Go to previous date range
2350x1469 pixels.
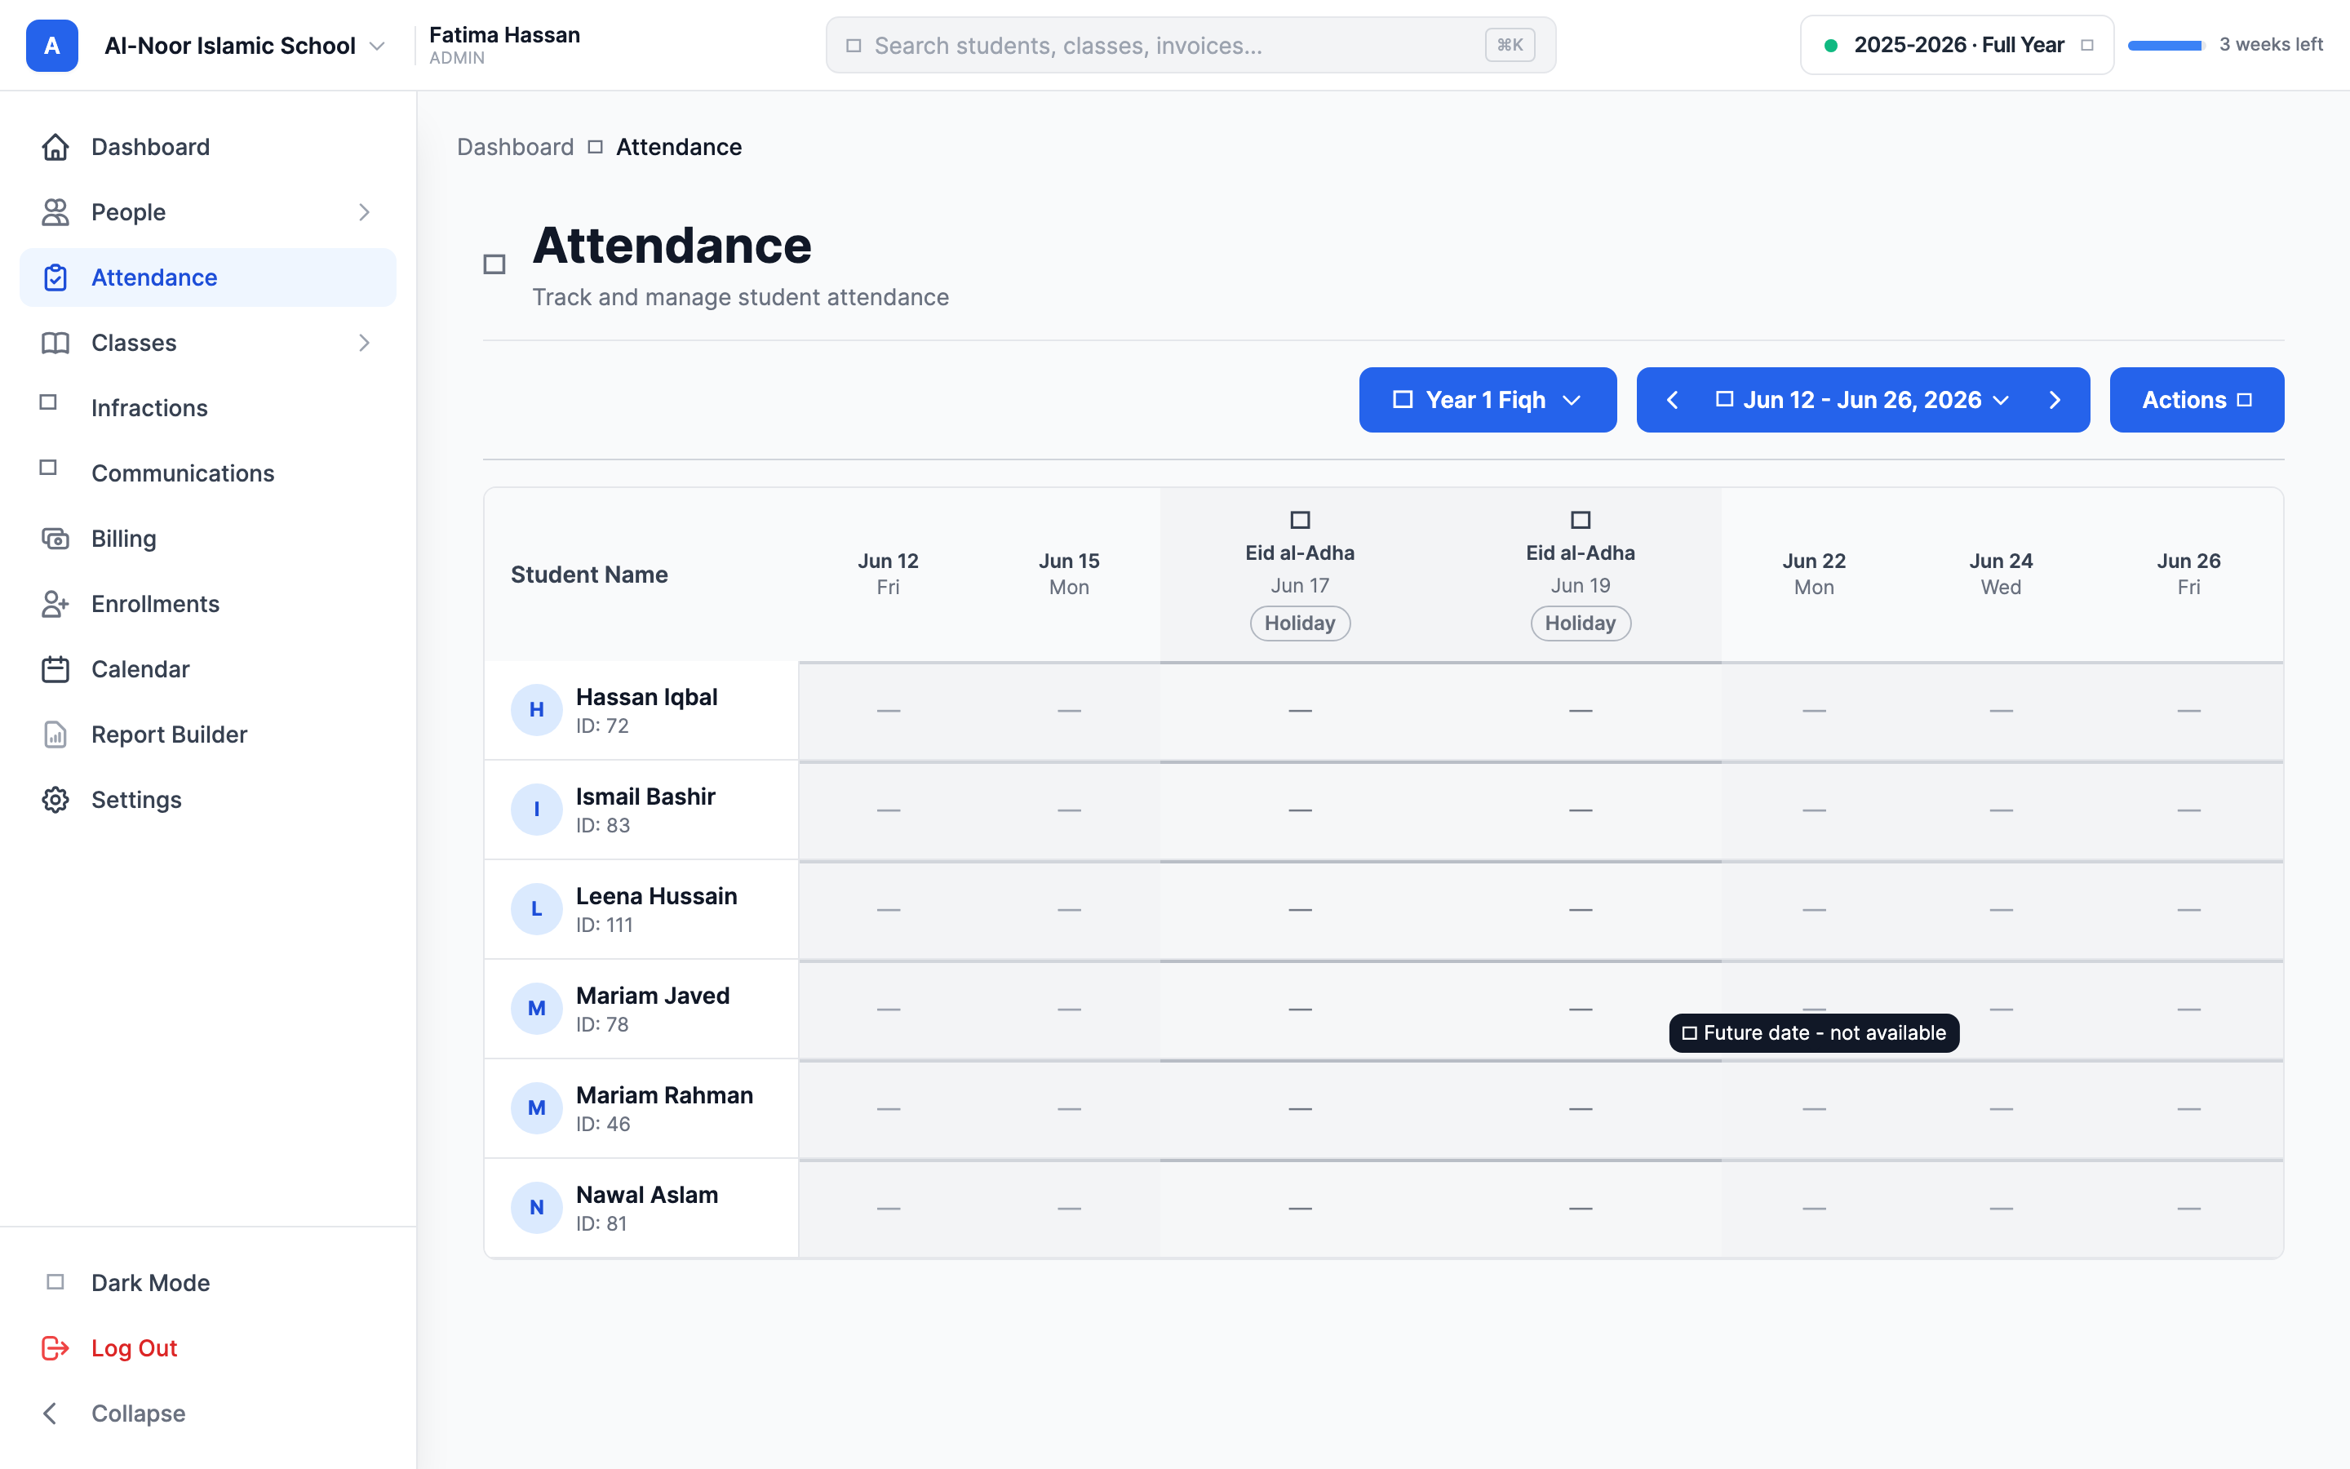coord(1672,400)
